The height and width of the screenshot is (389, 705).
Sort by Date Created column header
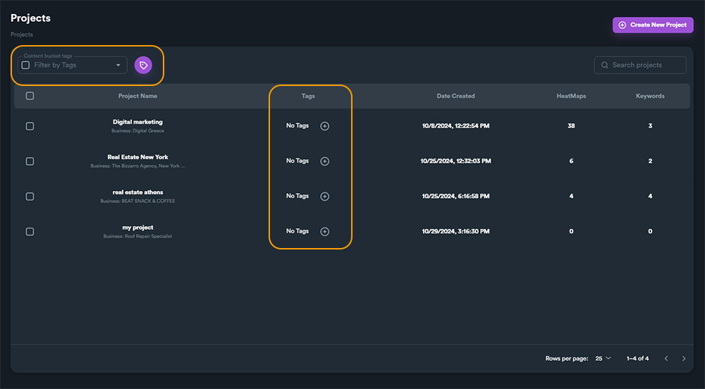(455, 96)
